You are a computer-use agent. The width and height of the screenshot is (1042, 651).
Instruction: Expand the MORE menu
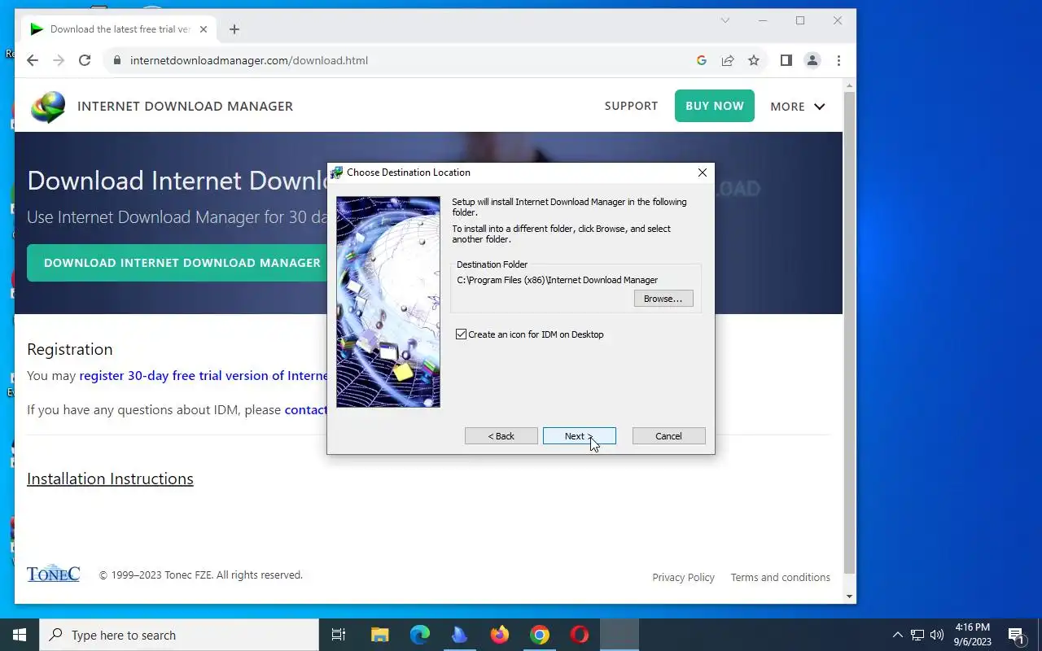(x=798, y=107)
